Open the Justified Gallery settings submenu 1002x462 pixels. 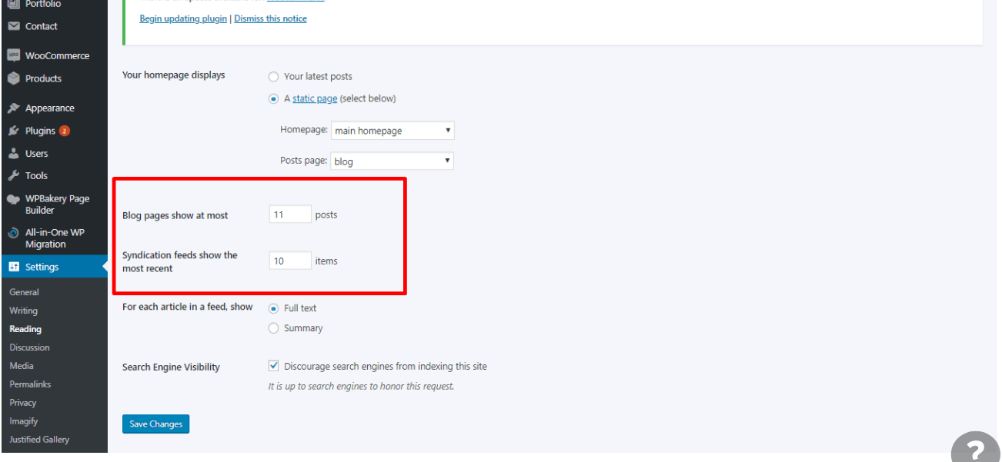[x=39, y=440]
